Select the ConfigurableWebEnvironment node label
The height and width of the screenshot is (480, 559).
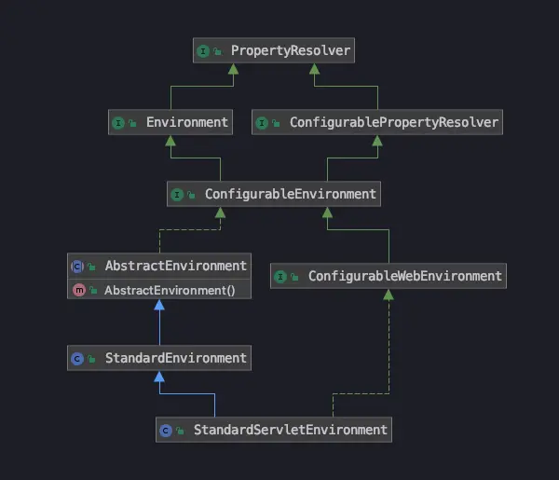tap(405, 276)
